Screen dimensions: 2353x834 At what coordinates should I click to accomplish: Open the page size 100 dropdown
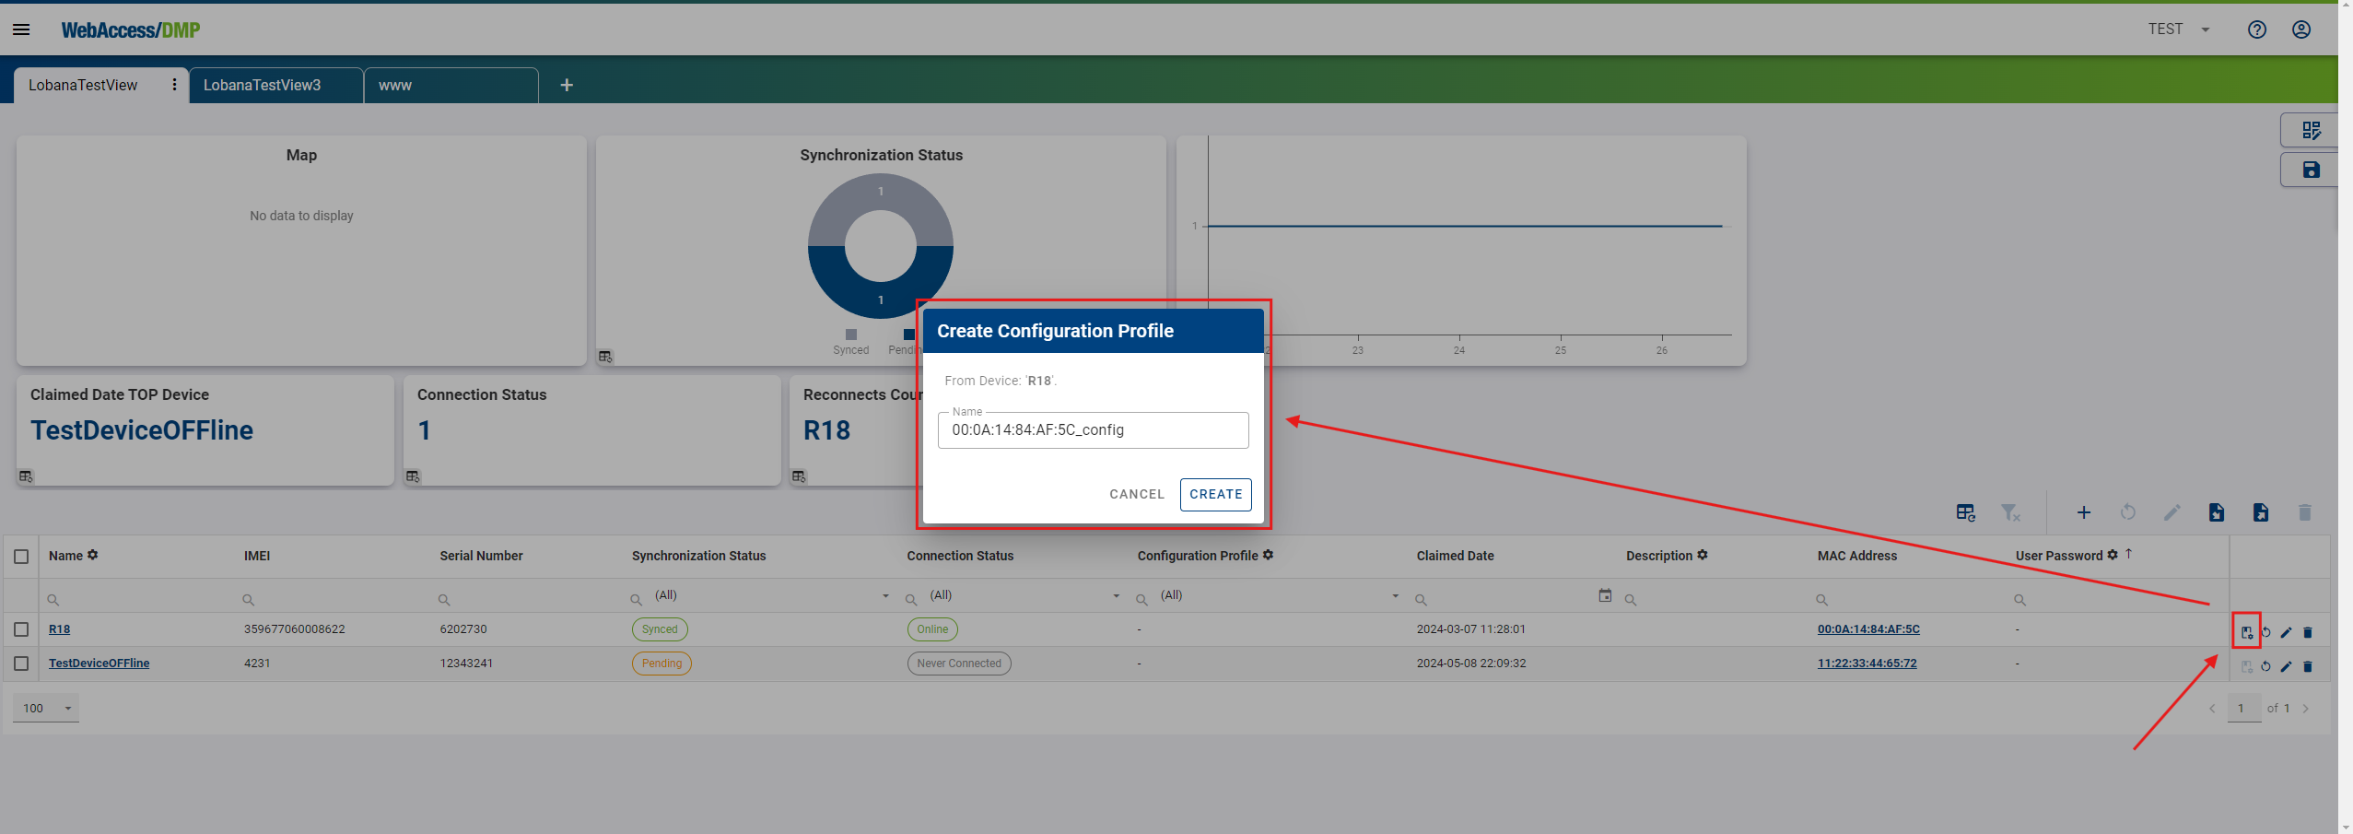45,708
